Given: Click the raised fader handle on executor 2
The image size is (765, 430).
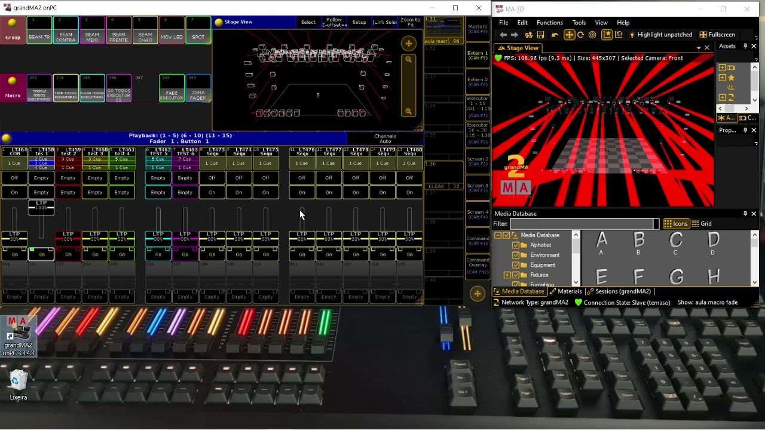Looking at the screenshot, I should click(41, 207).
